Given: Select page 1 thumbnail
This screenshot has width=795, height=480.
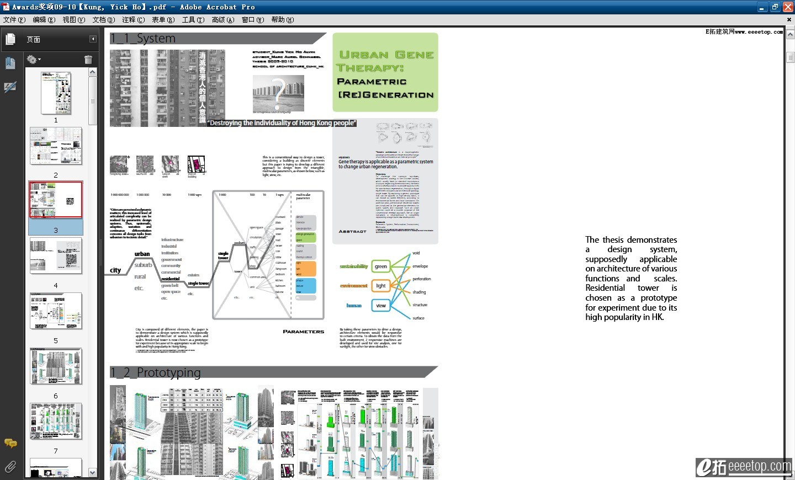Looking at the screenshot, I should [x=56, y=93].
